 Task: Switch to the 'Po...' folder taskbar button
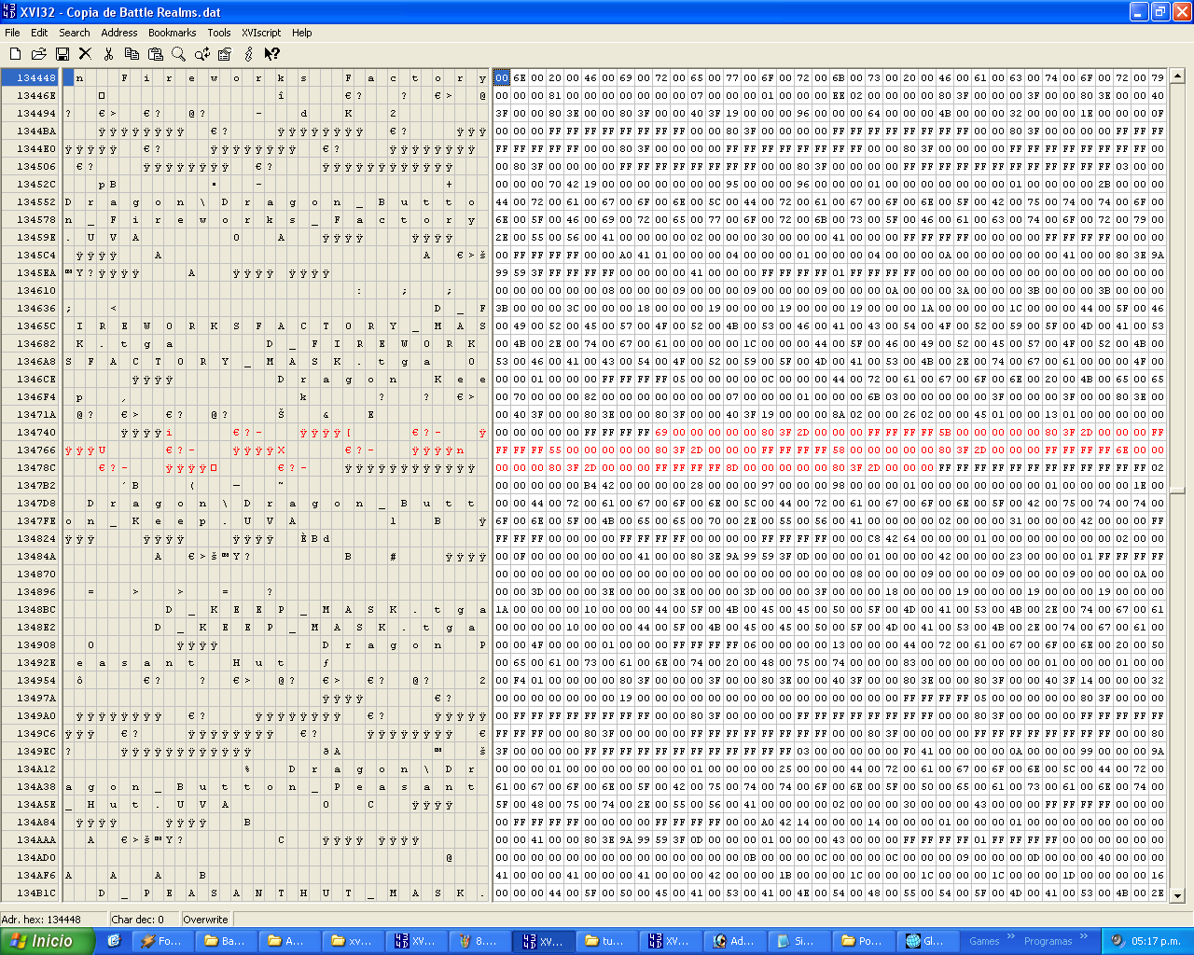point(860,941)
